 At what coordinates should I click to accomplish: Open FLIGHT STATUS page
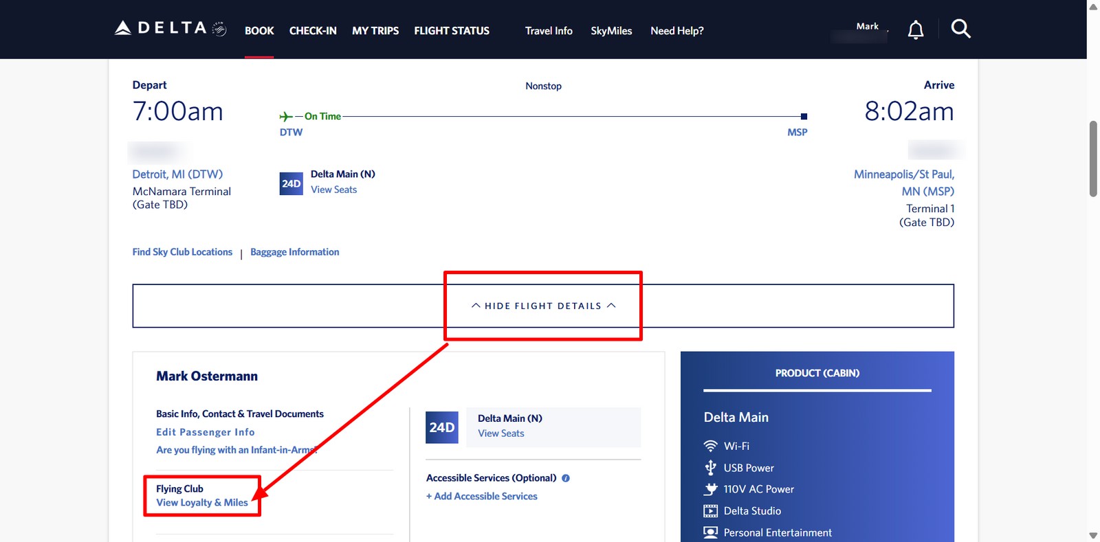click(x=452, y=31)
